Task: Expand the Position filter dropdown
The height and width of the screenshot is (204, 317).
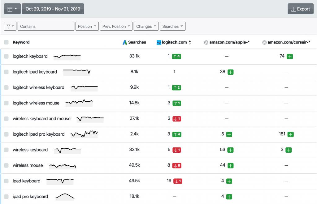Action: (87, 26)
